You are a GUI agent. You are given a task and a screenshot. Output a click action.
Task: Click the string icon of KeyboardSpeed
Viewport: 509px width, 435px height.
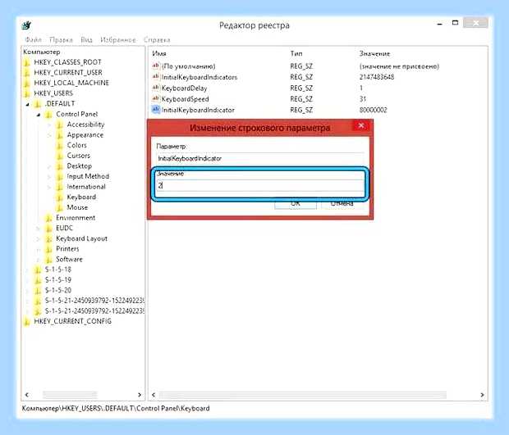click(156, 98)
